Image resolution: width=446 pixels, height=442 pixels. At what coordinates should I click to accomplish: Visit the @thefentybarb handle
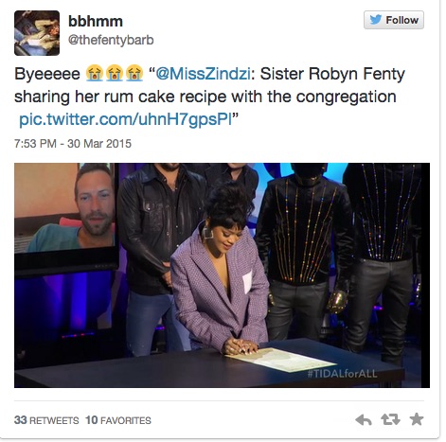[x=111, y=40]
